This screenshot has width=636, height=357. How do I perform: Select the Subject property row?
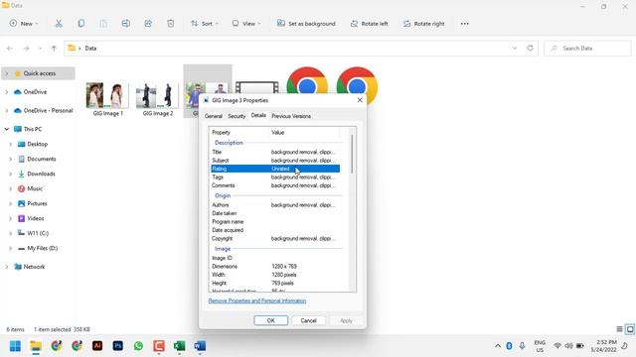pyautogui.click(x=275, y=161)
